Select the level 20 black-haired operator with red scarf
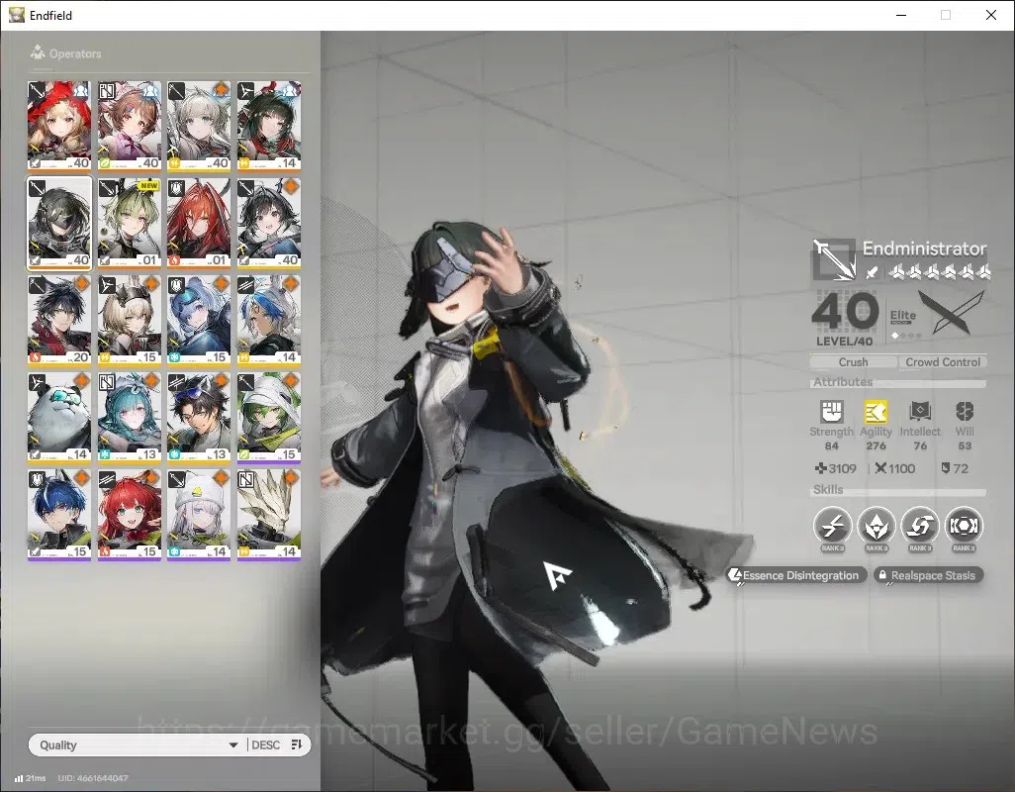This screenshot has width=1015, height=792. (x=59, y=321)
